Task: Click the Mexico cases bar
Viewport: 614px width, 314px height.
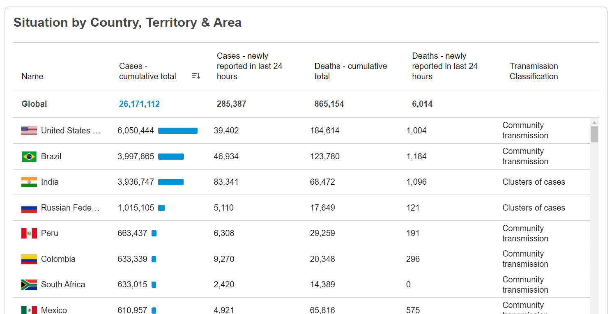Action: pos(154,310)
